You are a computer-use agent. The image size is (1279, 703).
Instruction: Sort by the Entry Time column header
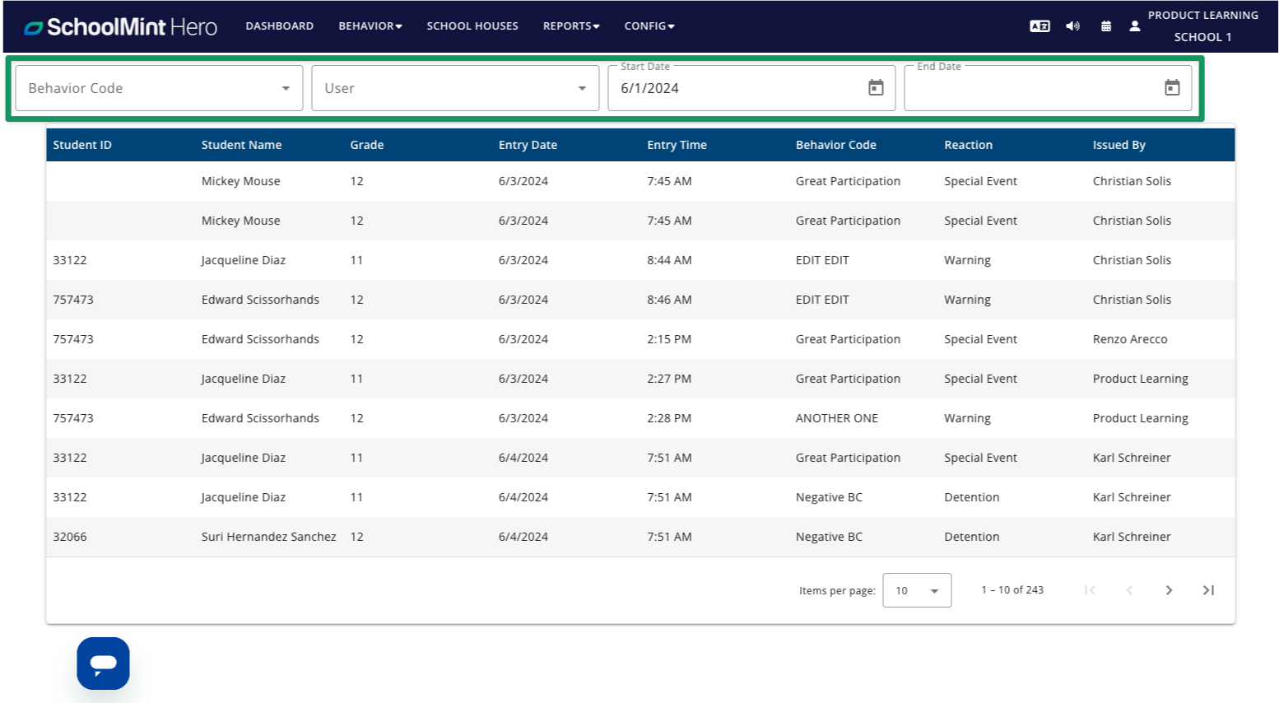677,145
